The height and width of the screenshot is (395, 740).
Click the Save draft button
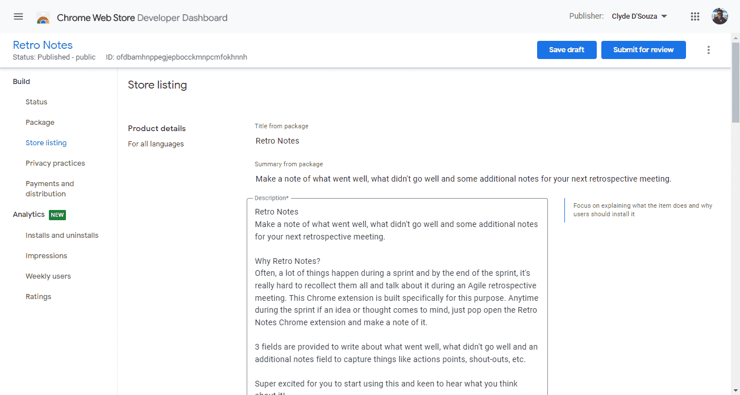[x=567, y=50]
